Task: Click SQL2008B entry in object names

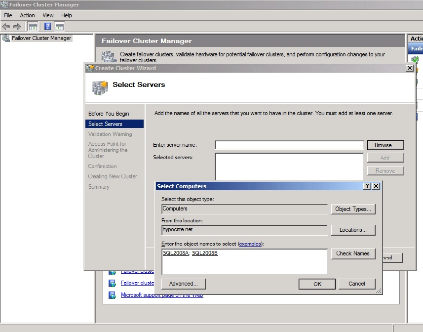Action: 205,253
